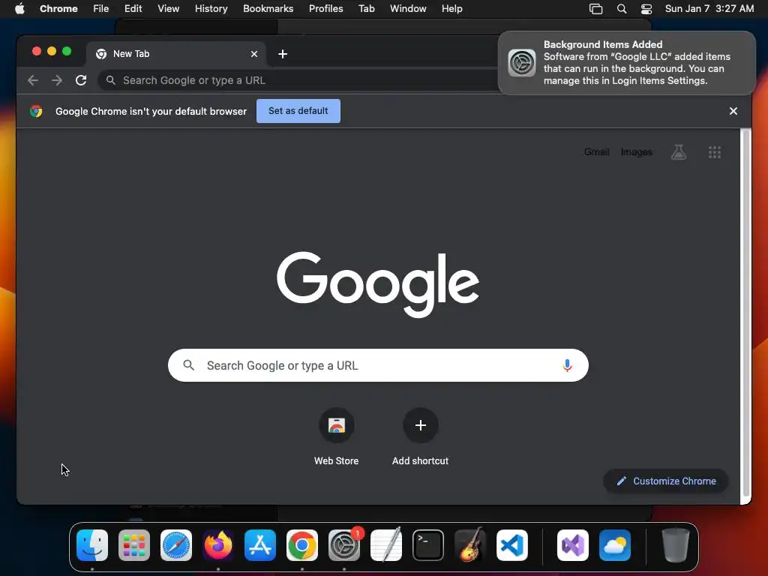Open Visual Studio Code from the Dock
The image size is (768, 576).
[511, 545]
